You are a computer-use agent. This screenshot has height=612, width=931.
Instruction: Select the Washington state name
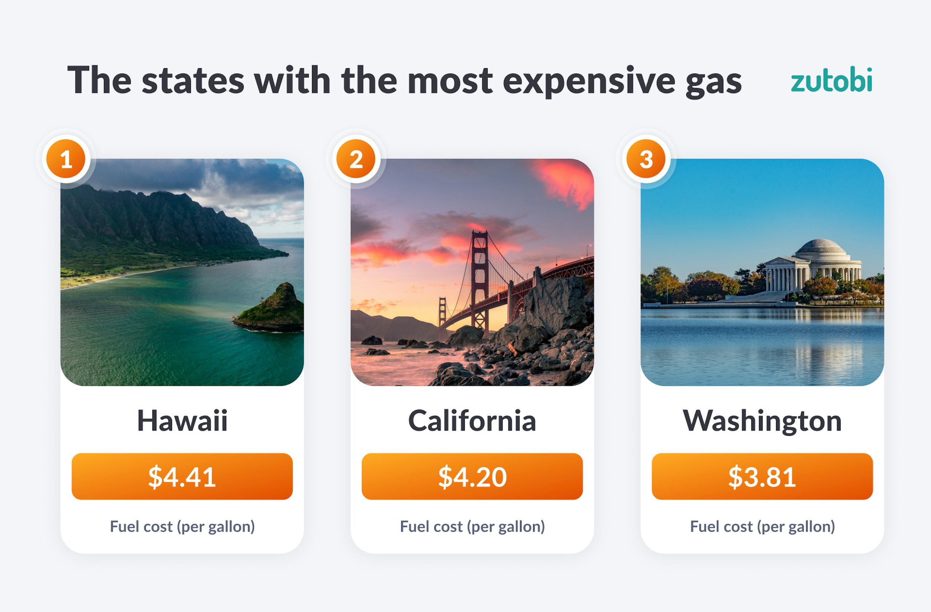pyautogui.click(x=762, y=421)
